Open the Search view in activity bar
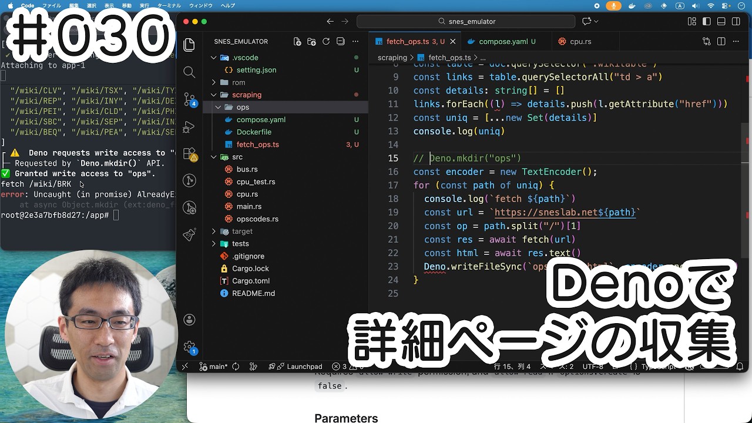The width and height of the screenshot is (752, 423). 189,72
